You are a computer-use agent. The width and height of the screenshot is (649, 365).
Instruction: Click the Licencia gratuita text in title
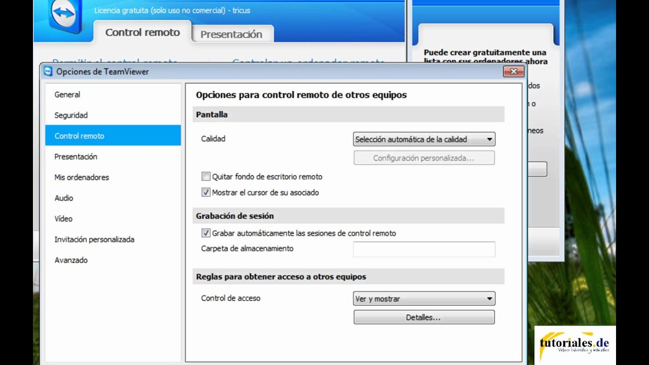(x=172, y=10)
